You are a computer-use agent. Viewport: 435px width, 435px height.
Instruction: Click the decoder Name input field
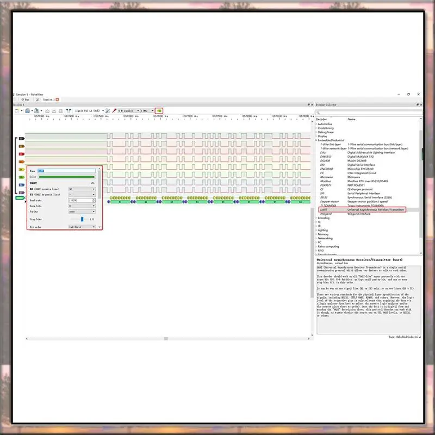66,171
